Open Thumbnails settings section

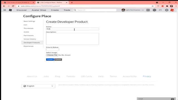(x=28, y=28)
